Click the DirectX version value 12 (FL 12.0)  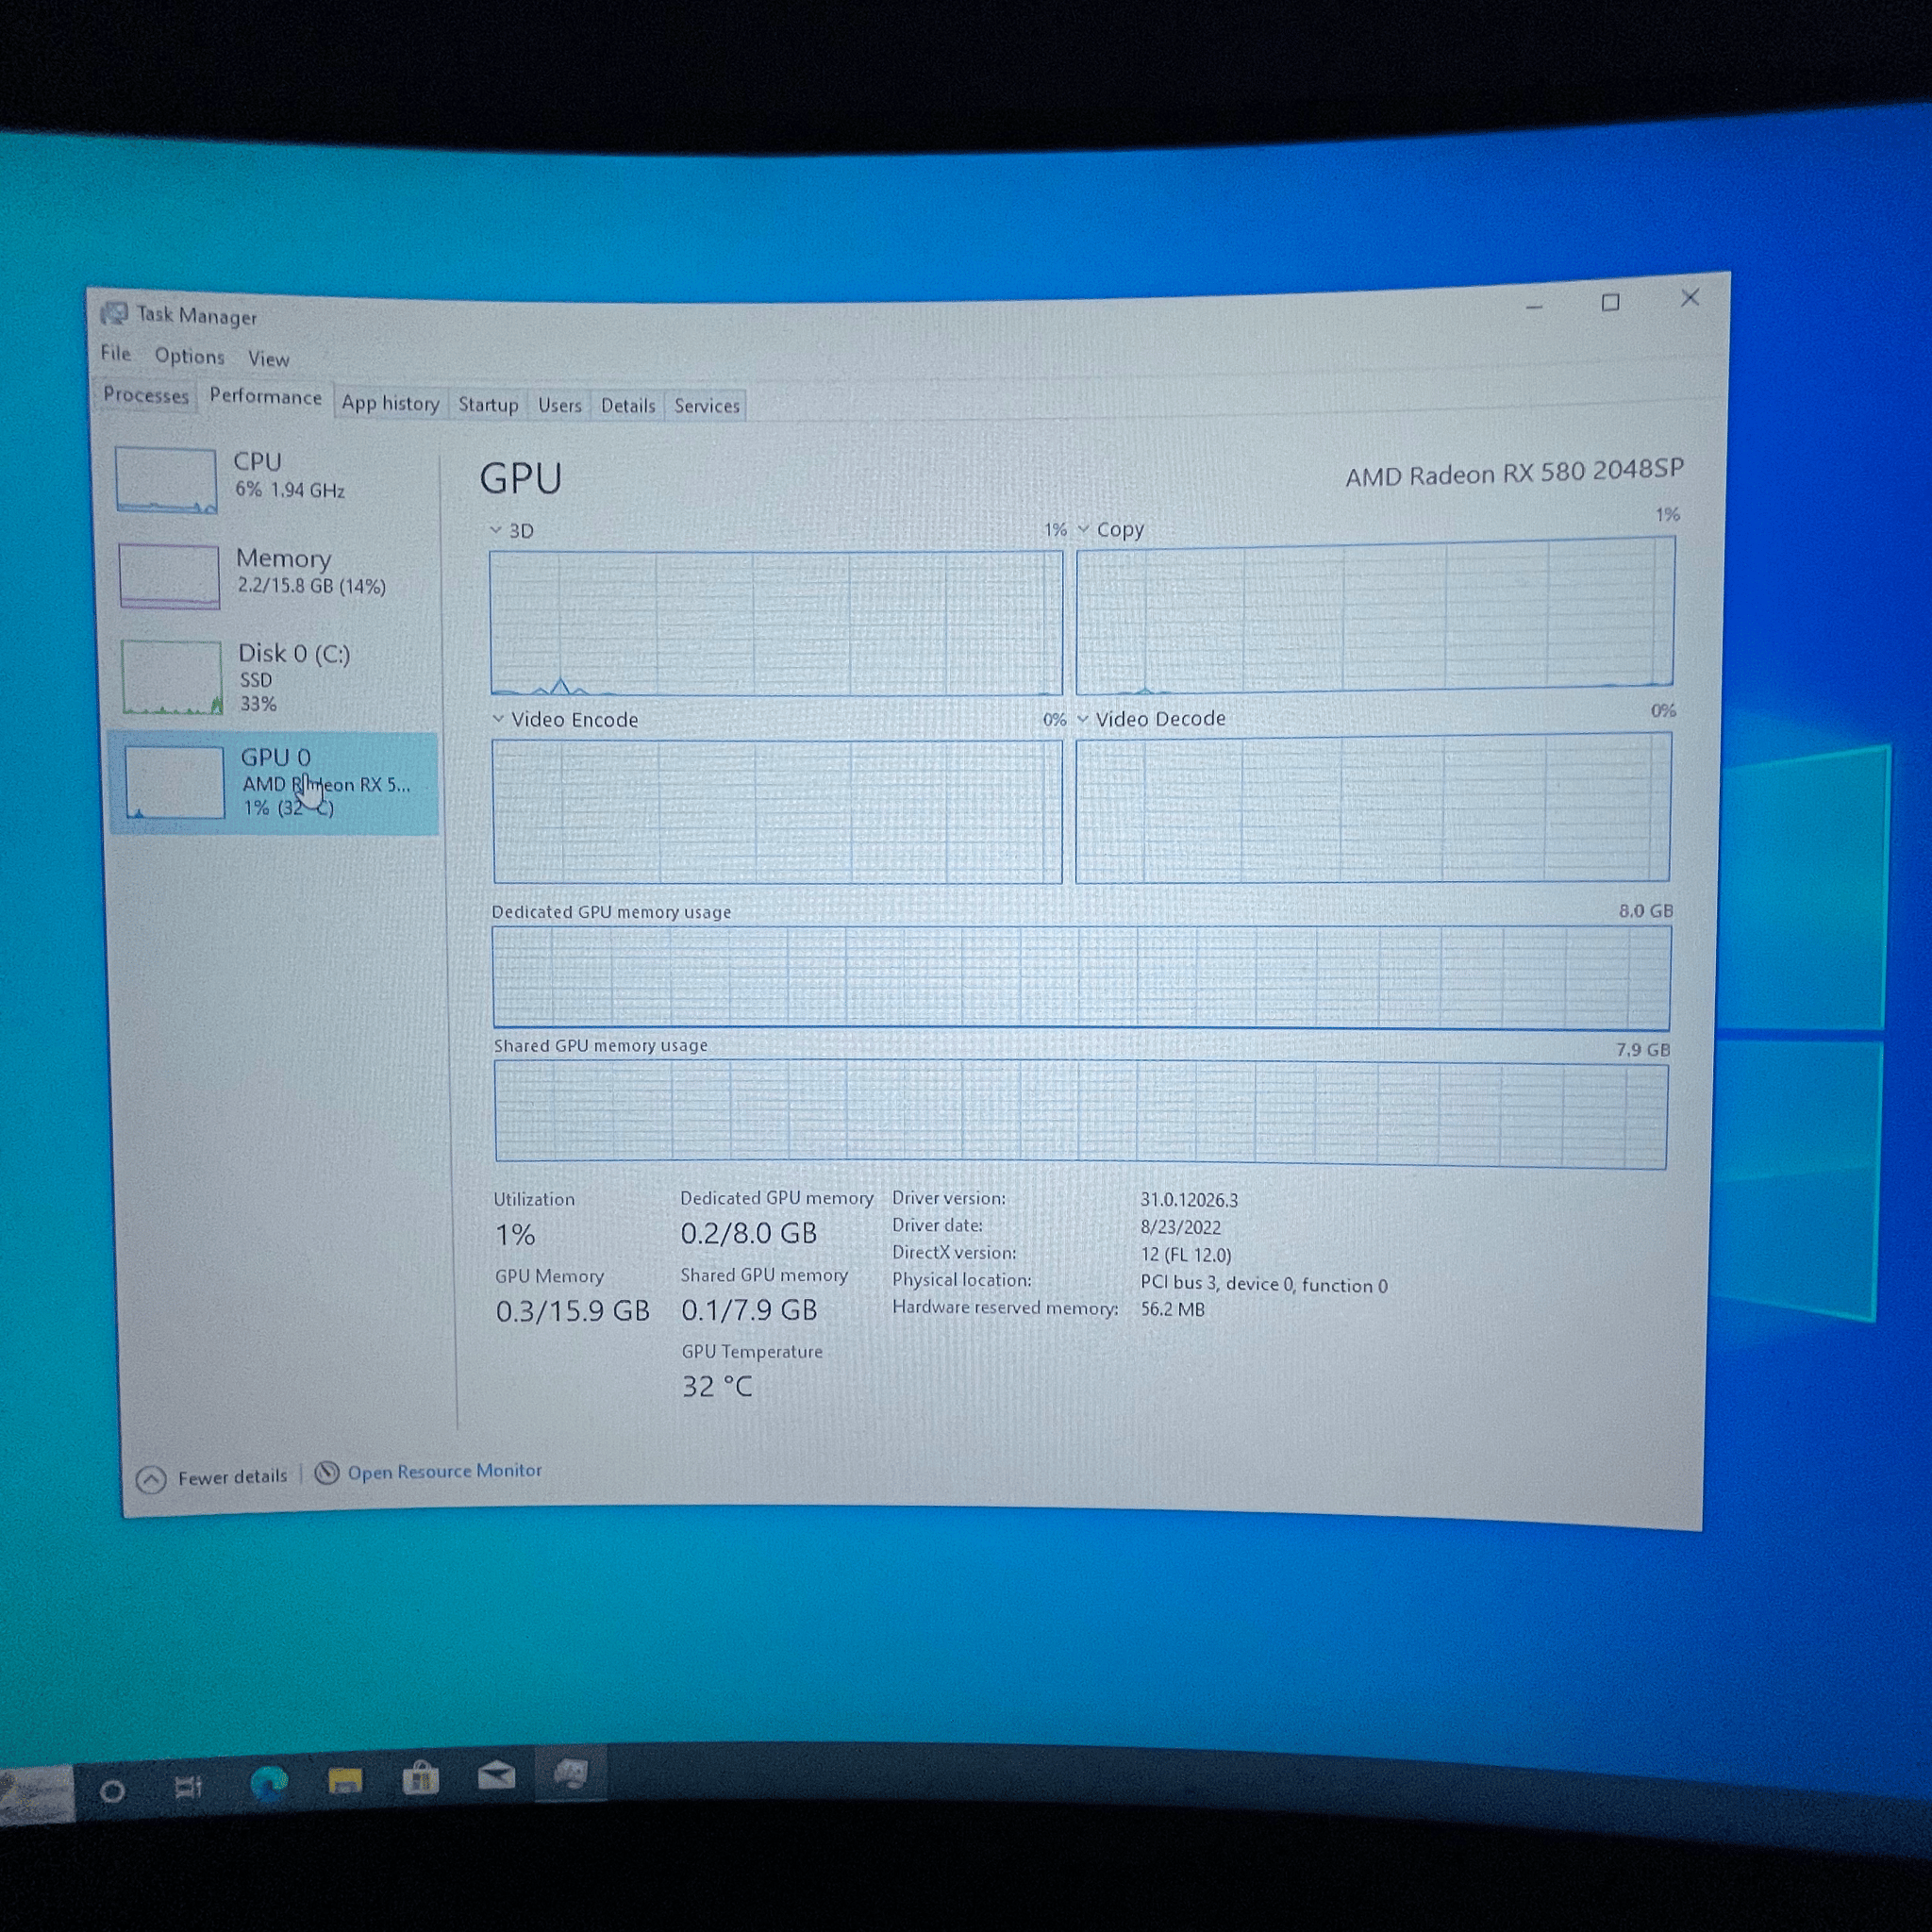[x=1186, y=1254]
